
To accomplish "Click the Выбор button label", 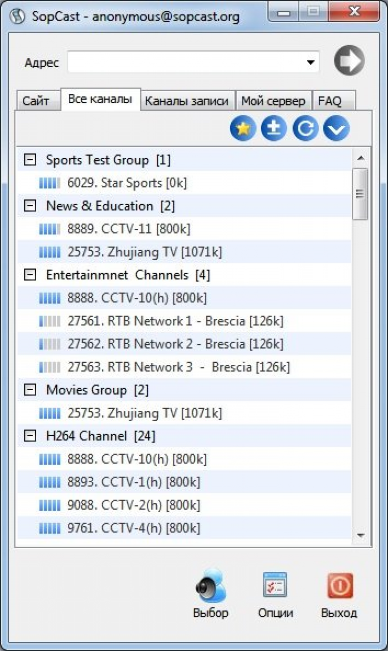I will (211, 613).
